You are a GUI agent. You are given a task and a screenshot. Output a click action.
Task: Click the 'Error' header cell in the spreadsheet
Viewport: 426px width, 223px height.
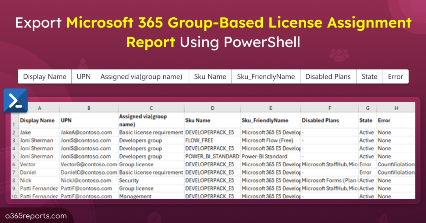coord(396,120)
